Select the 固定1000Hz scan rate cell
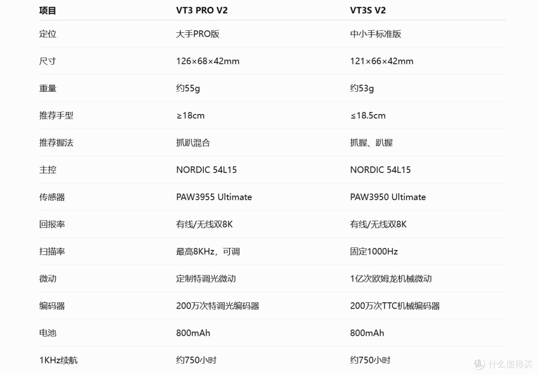This screenshot has height=375, width=537. [374, 251]
